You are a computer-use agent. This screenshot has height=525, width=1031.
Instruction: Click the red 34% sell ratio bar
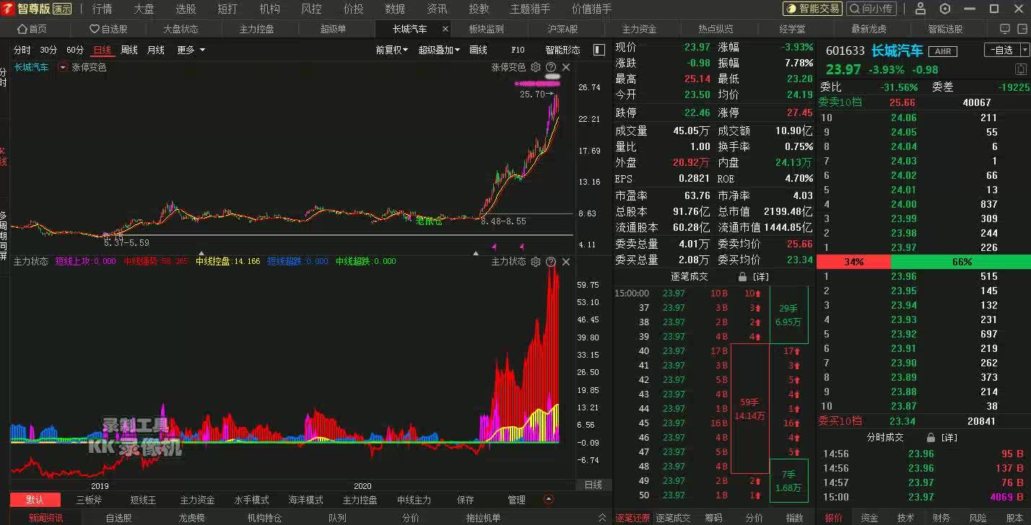click(853, 262)
